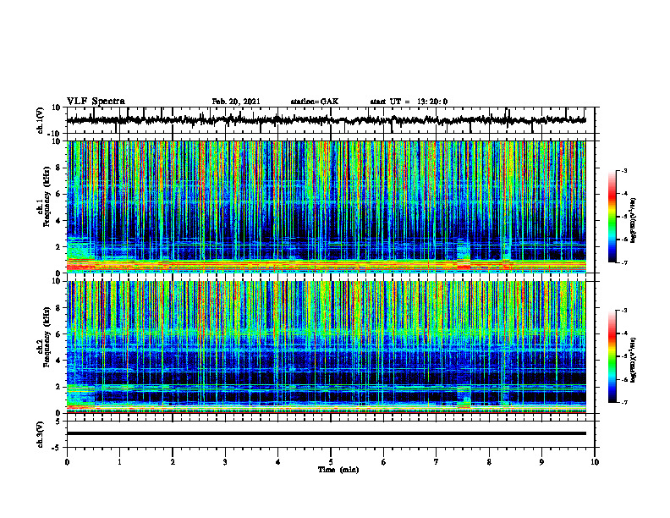Screen dimensions: 670x518
Task: Click time axis tick label "2"
Action: [x=173, y=462]
